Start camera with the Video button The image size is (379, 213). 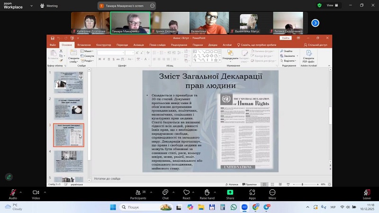36,193
